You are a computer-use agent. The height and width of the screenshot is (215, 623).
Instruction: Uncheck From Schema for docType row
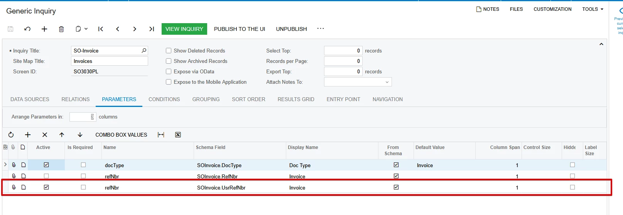396,165
